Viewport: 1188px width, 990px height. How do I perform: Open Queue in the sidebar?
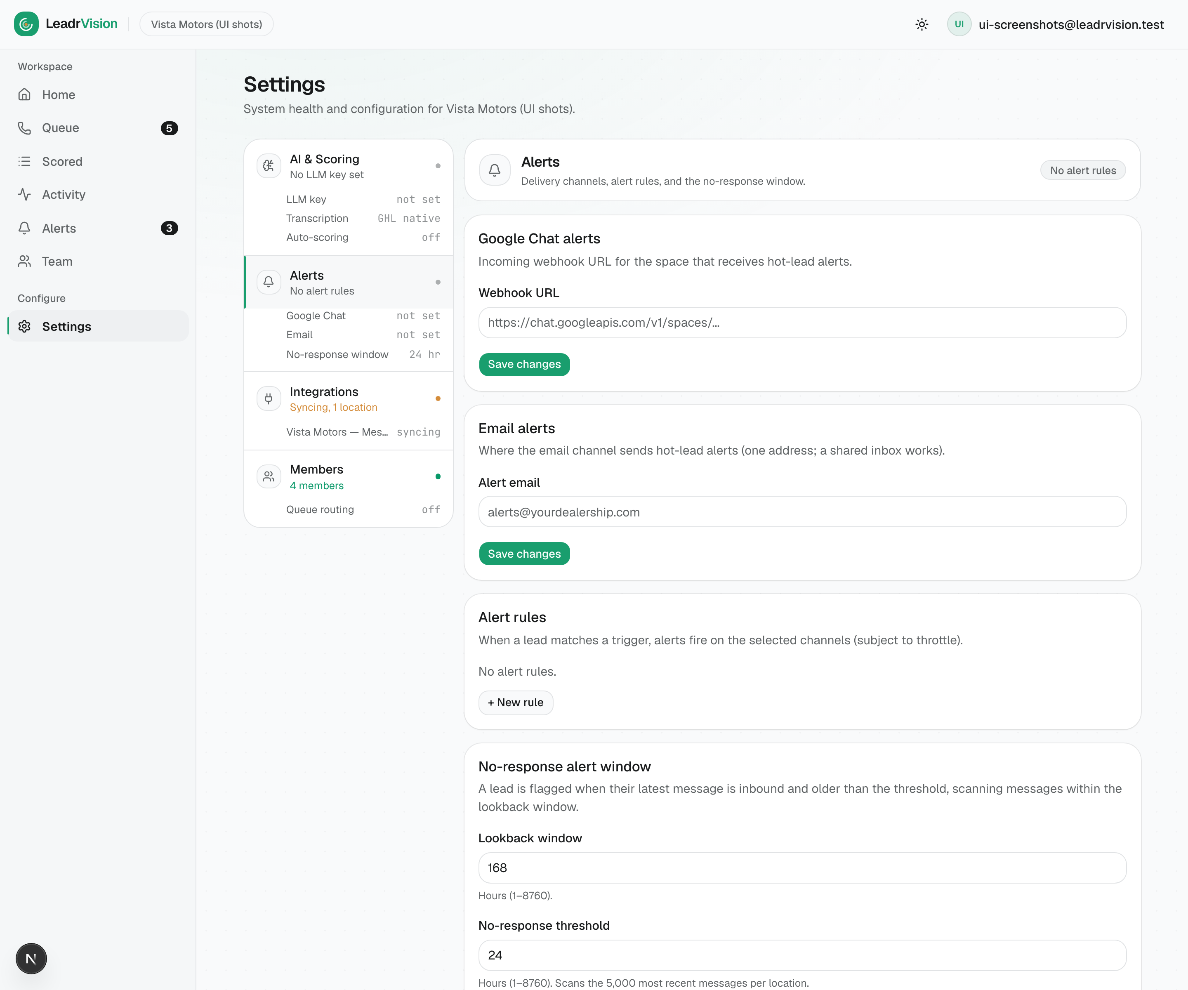(98, 128)
